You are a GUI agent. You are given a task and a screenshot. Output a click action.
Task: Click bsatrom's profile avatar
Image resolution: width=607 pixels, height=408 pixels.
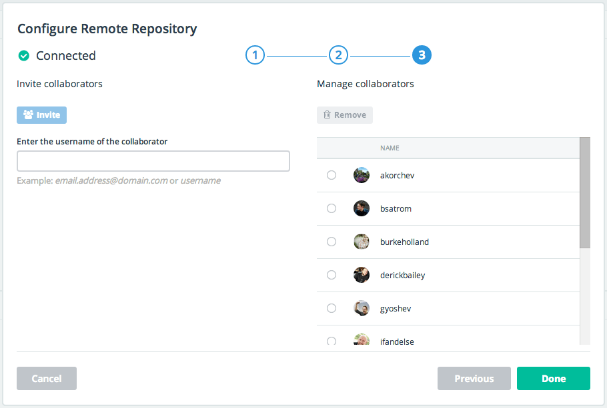pos(362,208)
